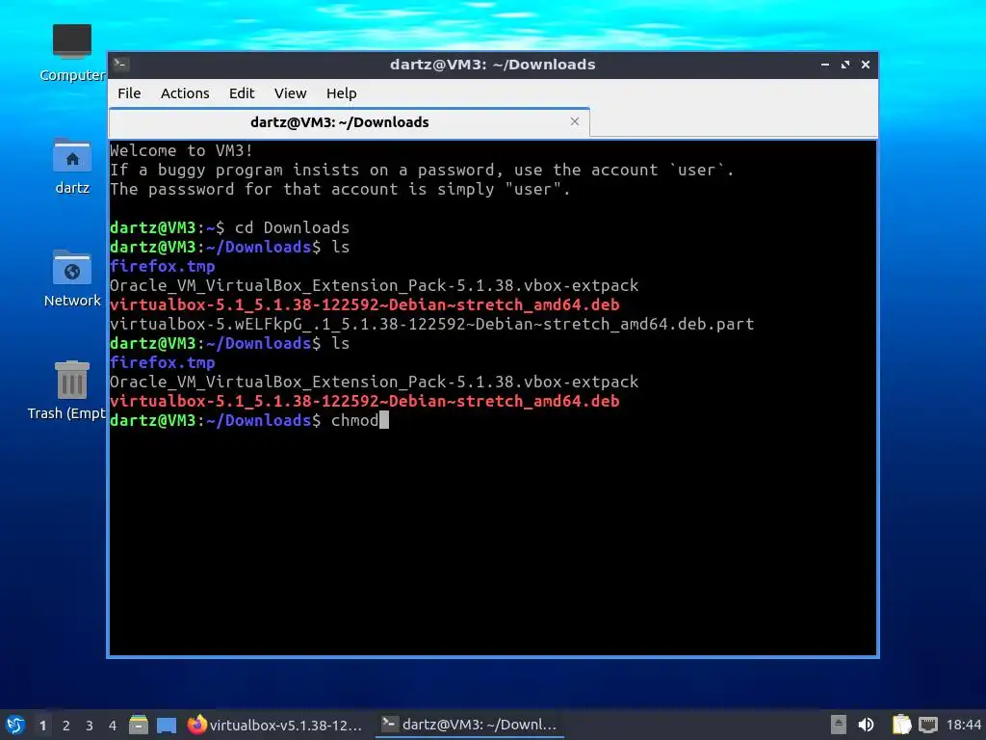The image size is (986, 740).
Task: Close the terminal window
Action: click(x=866, y=65)
